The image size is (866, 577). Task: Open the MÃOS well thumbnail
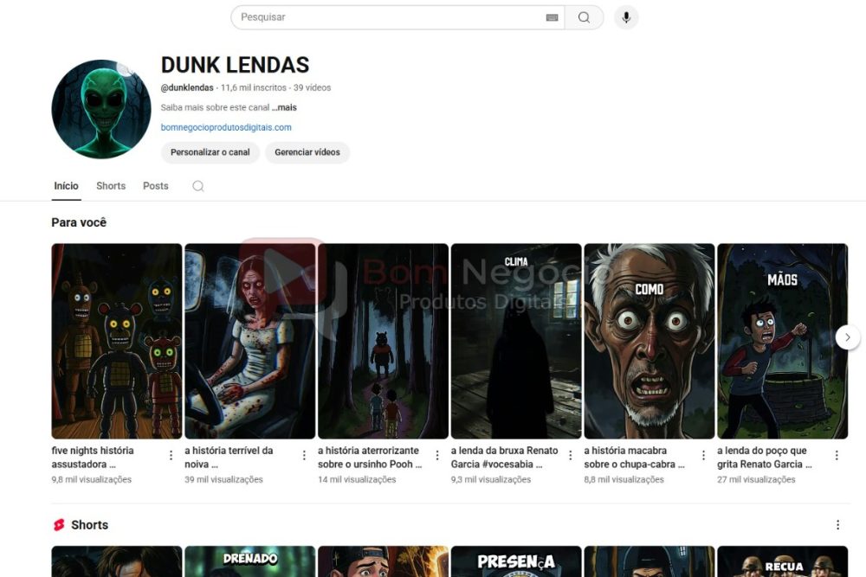(x=782, y=341)
